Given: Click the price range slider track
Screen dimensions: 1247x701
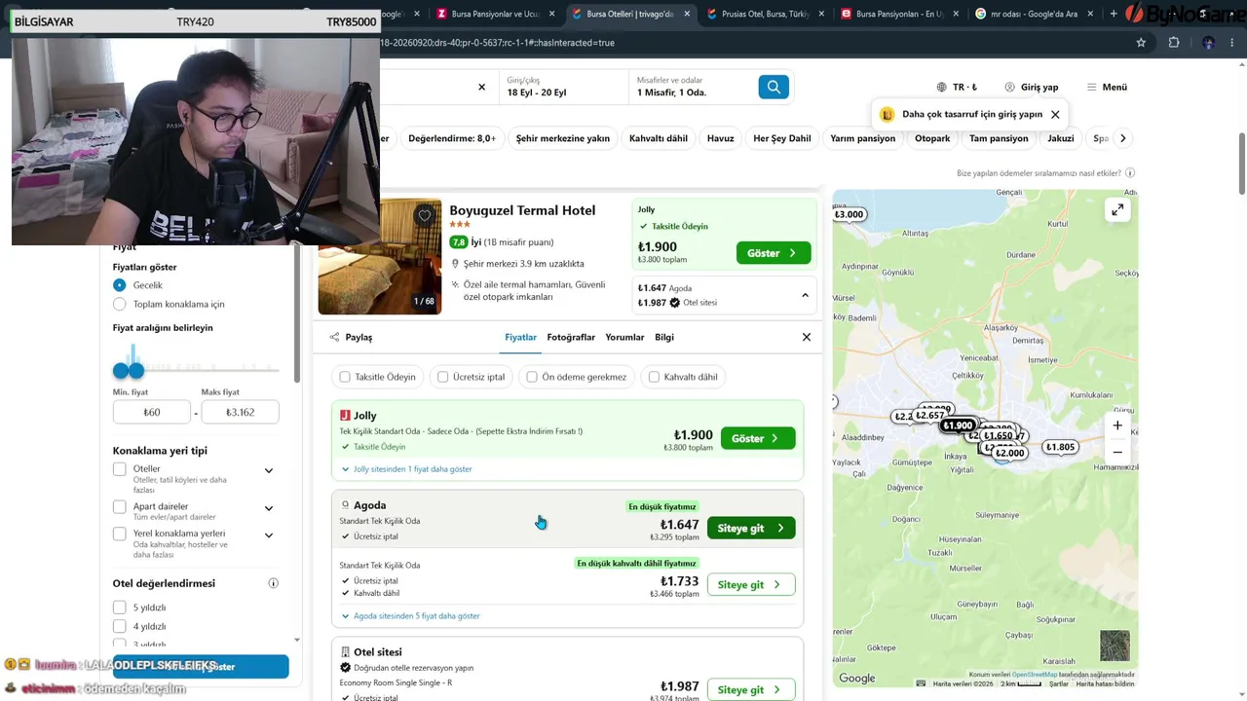Looking at the screenshot, I should (x=197, y=370).
